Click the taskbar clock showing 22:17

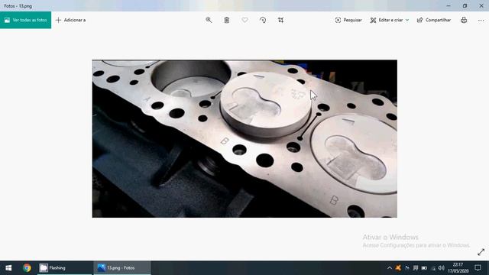coord(458,268)
